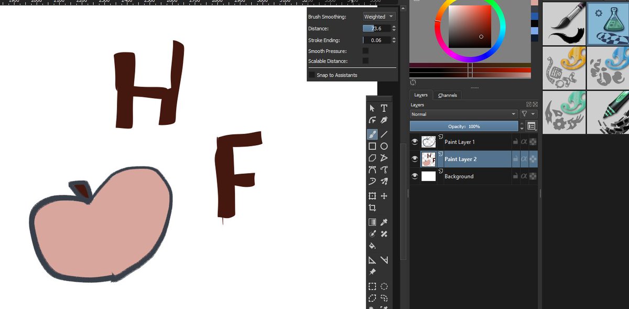Choose the basic black ink brush preset

click(563, 23)
